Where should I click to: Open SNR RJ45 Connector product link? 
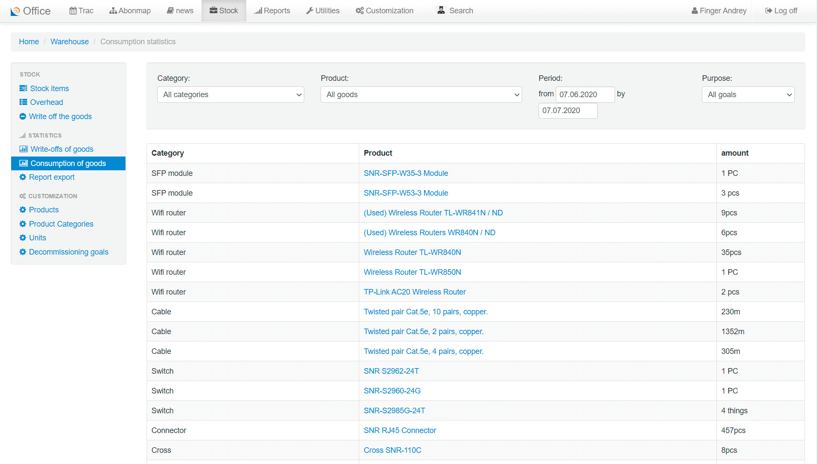[400, 430]
